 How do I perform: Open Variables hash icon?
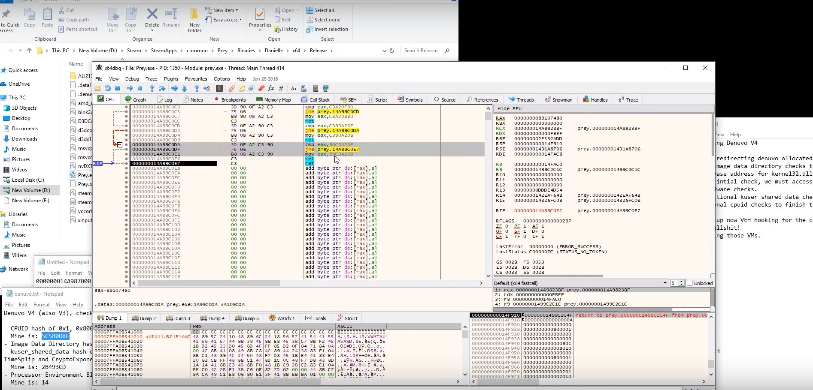281,88
